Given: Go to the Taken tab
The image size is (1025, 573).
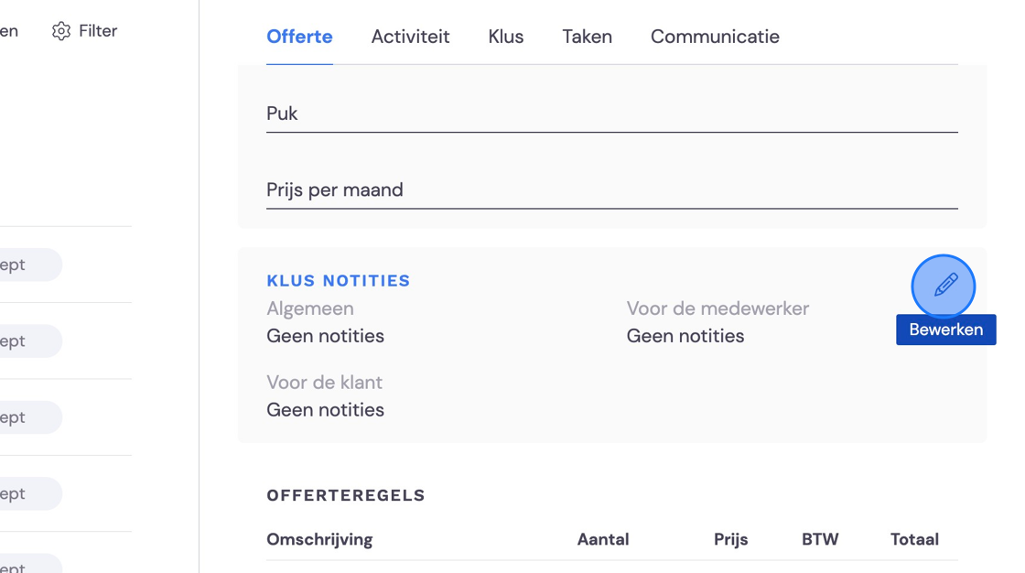Looking at the screenshot, I should point(587,37).
